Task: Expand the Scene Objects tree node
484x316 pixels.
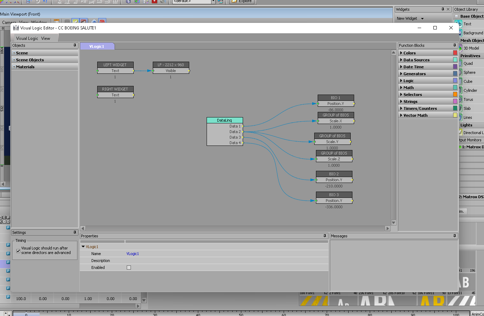Action: [x=14, y=60]
